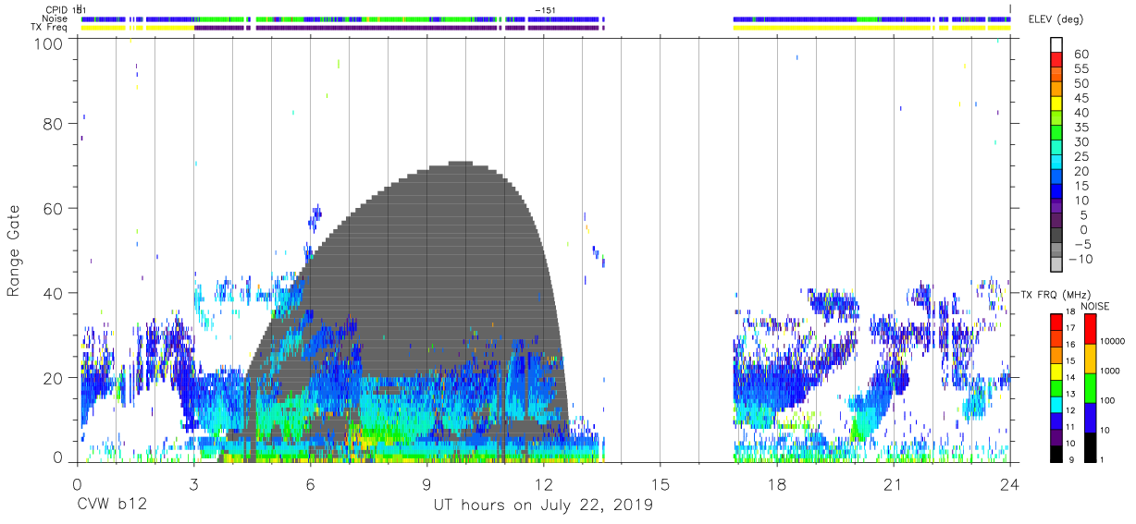Click the '45' value in the ELEV legend
Screen dimensions: 1136x524
(1080, 98)
